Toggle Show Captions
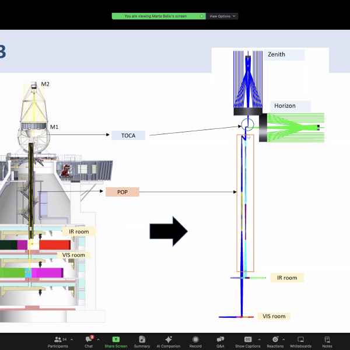350x350 pixels. [x=247, y=341]
